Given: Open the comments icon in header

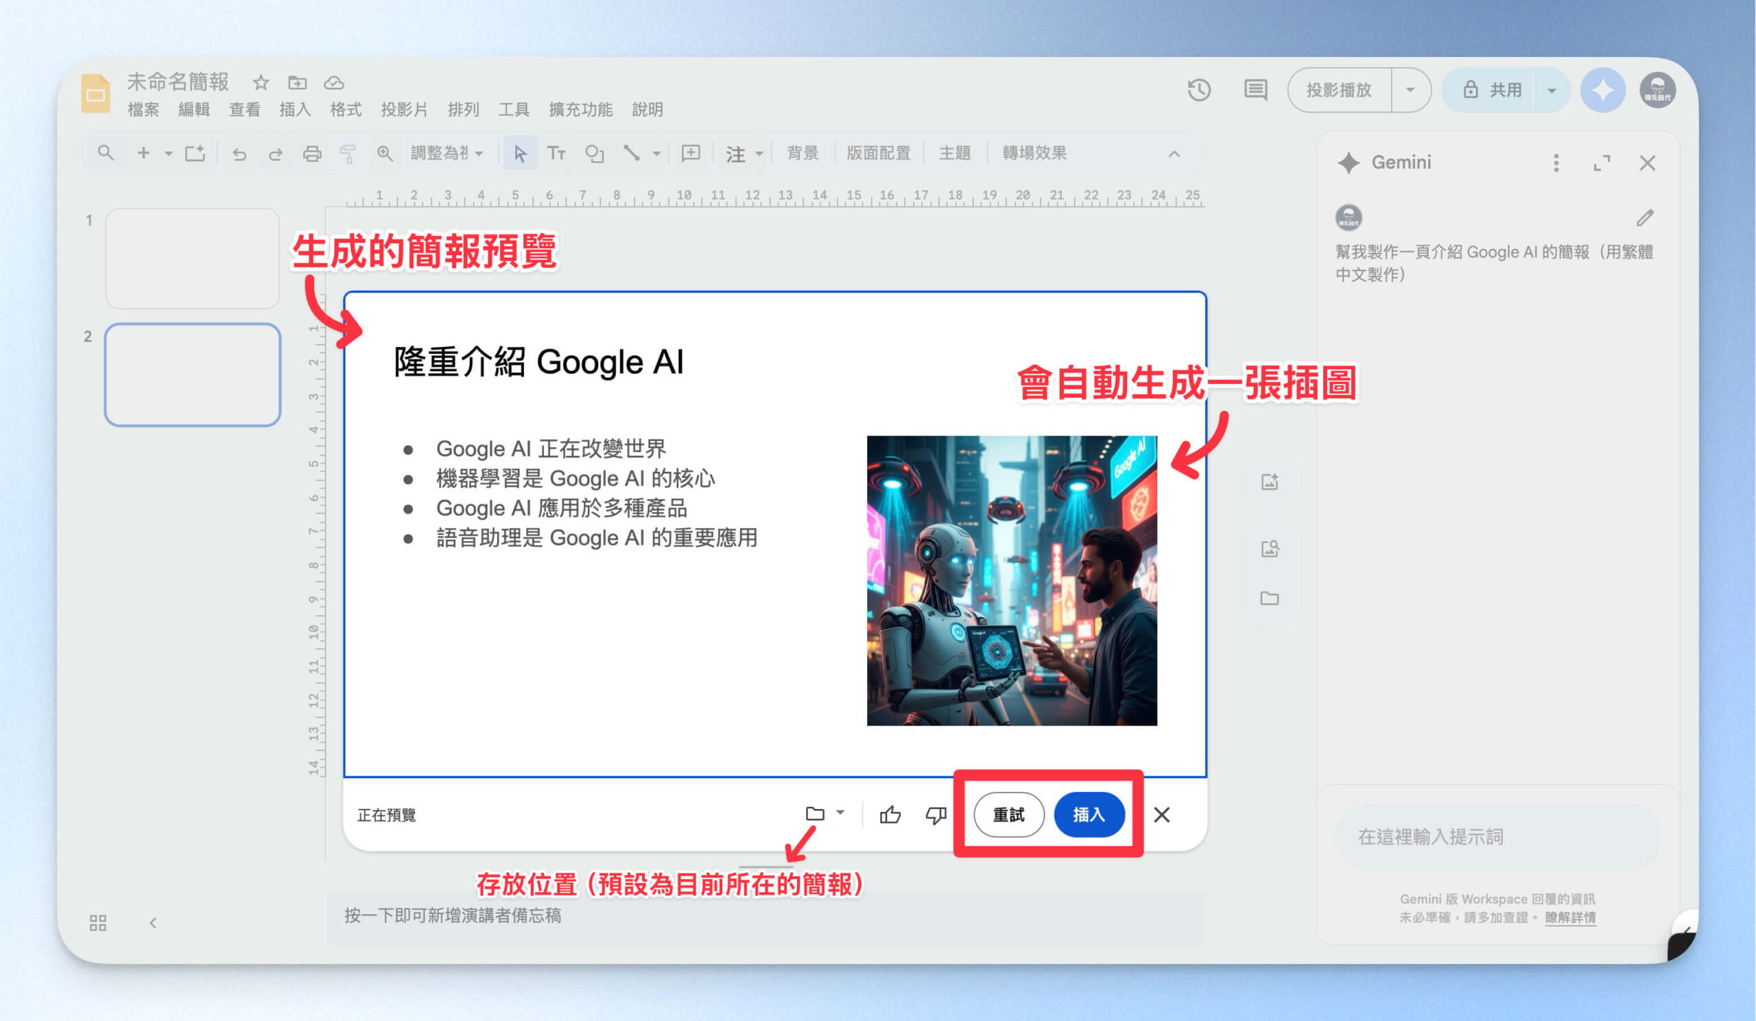Looking at the screenshot, I should 1256,90.
